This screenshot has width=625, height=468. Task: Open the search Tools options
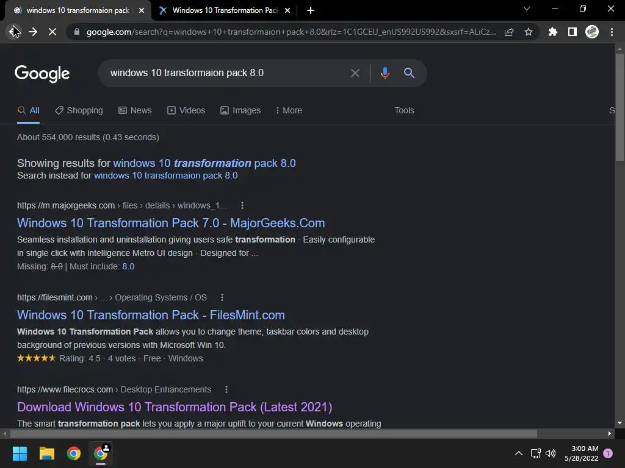(404, 110)
